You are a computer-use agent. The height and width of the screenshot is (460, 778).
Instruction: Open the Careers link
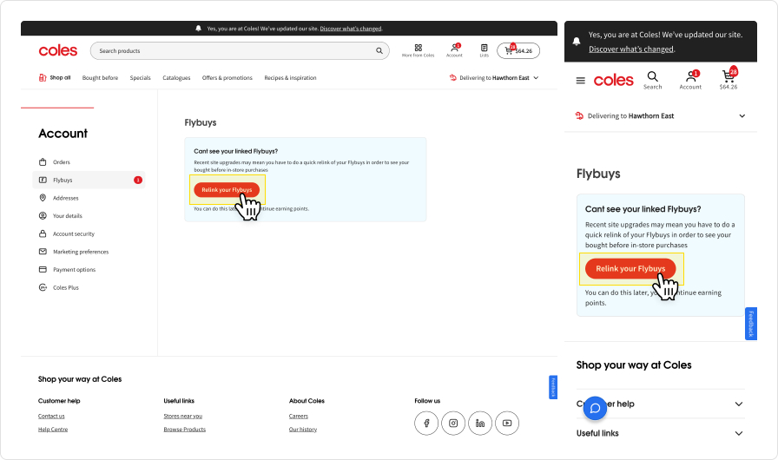coord(299,416)
